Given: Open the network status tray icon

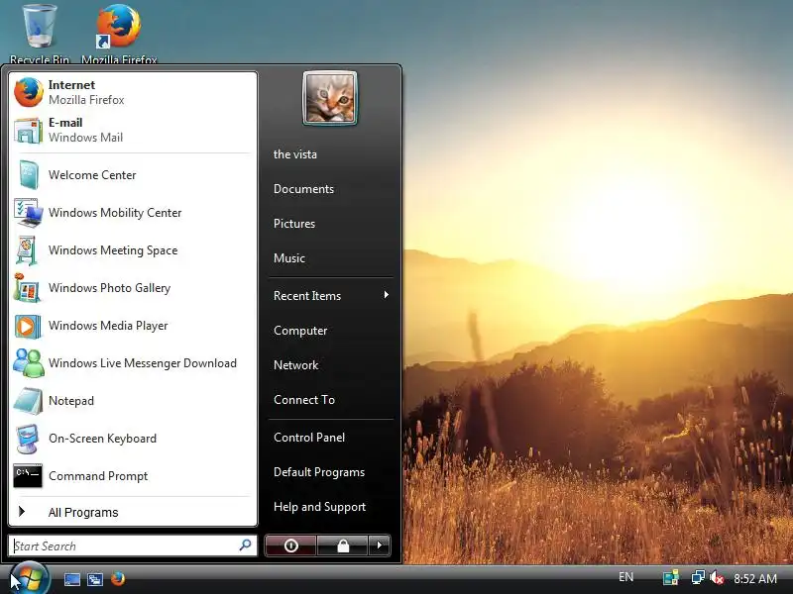Looking at the screenshot, I should click(x=698, y=577).
